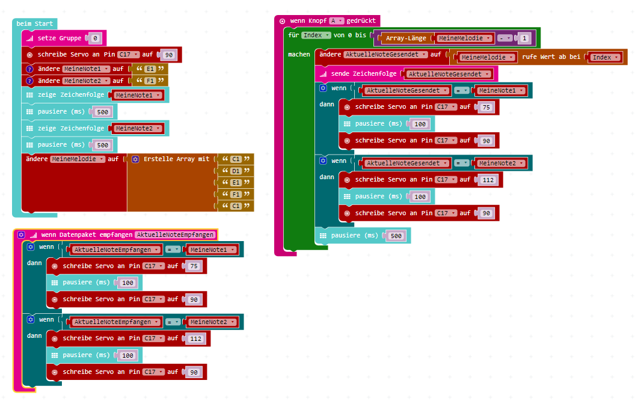Viewport: 644px width, 401px height.
Task: Click gear icon on 'wenn AktuelleNoteGesendet = MeineNote2'
Action: [324, 161]
